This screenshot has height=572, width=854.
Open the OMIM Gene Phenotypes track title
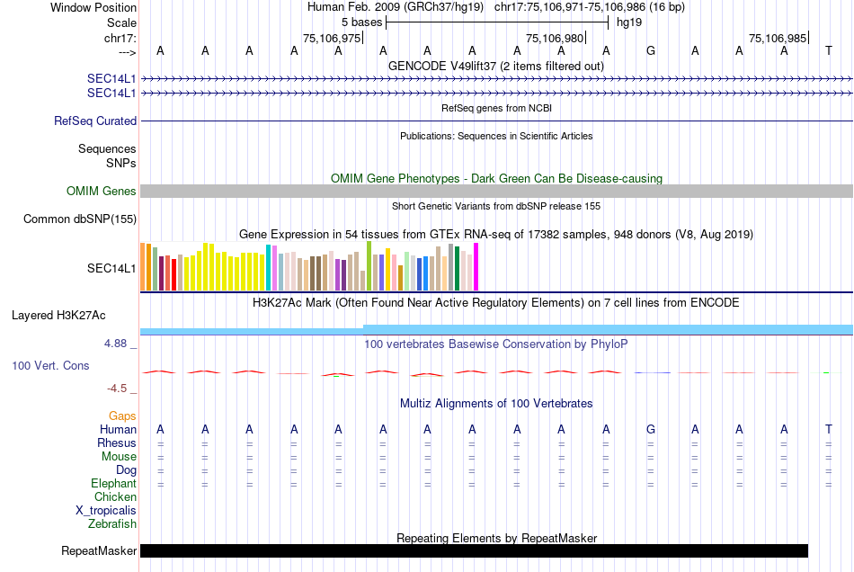tap(496, 178)
